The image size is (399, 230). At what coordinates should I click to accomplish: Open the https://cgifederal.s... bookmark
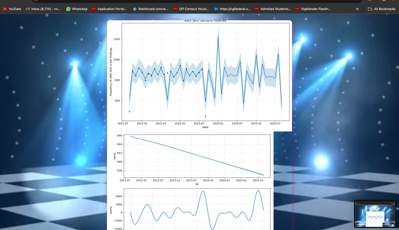pyautogui.click(x=232, y=9)
